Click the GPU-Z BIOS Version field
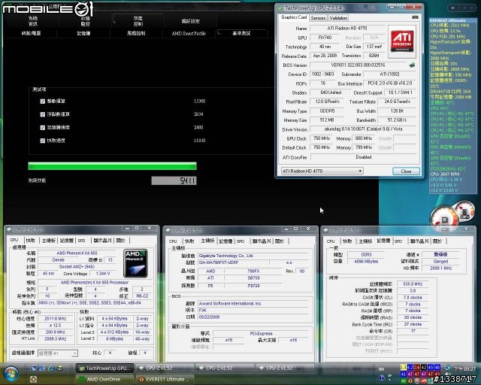The image size is (481, 385). [358, 65]
